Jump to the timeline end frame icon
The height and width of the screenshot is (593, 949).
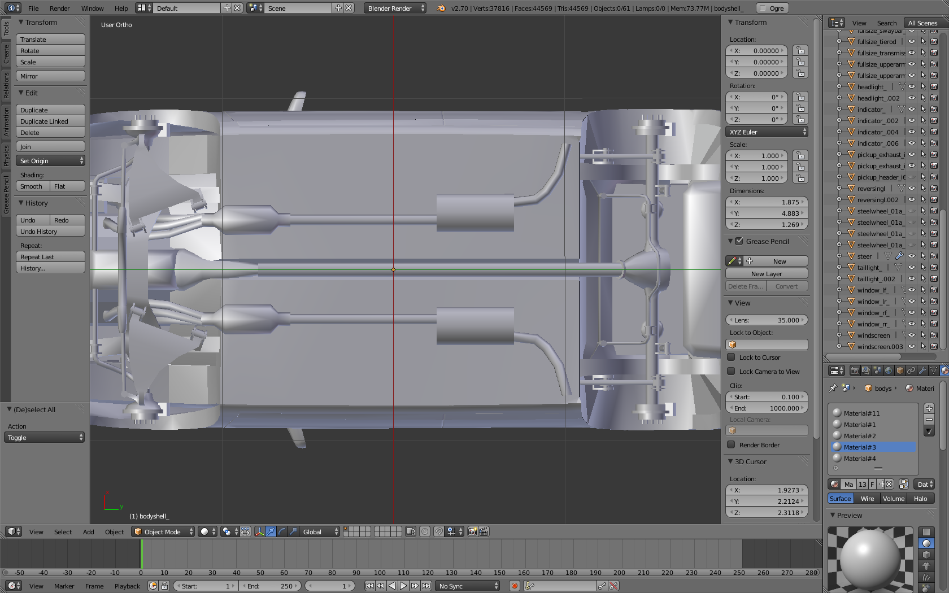point(426,586)
